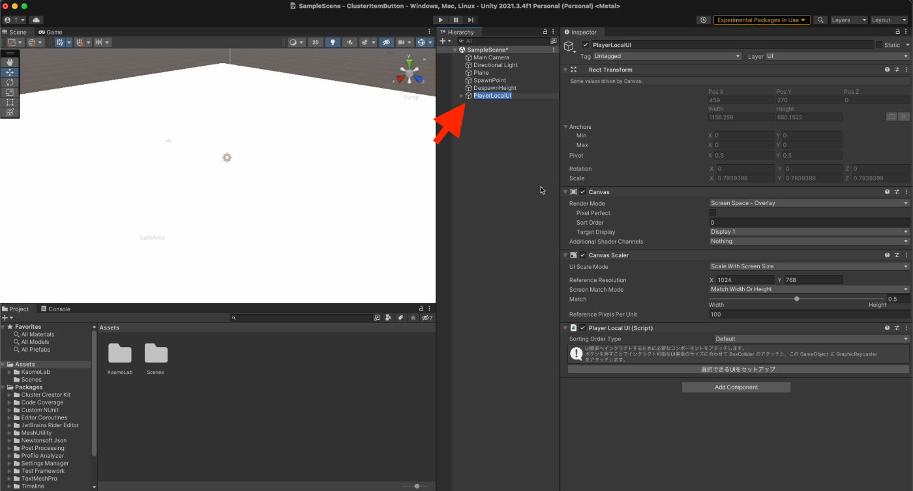The height and width of the screenshot is (491, 913).
Task: Click the Pause button
Action: point(456,20)
